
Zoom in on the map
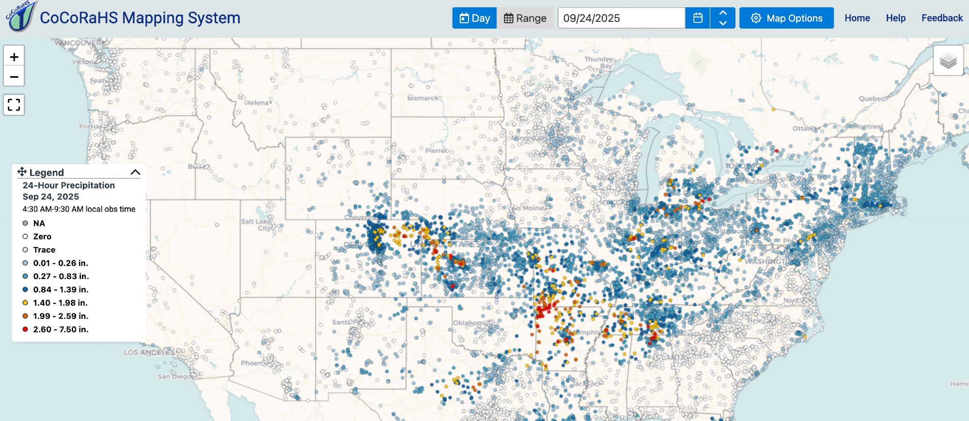pos(14,57)
